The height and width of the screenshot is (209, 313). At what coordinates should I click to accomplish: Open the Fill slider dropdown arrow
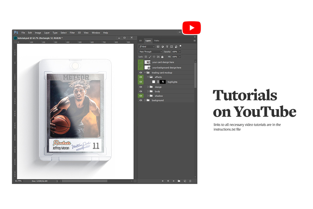tap(180, 57)
